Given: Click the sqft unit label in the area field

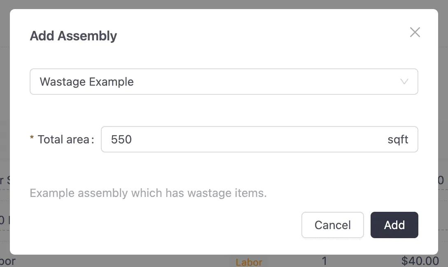Looking at the screenshot, I should tap(398, 139).
